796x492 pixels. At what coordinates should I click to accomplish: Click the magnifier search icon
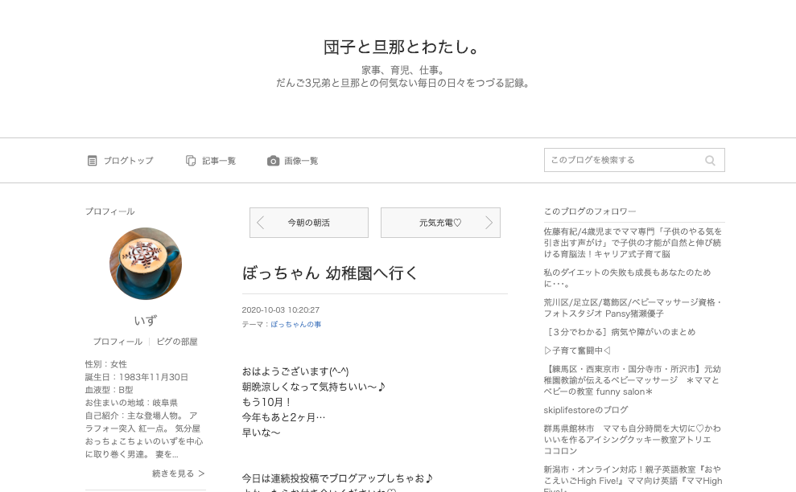tap(710, 160)
